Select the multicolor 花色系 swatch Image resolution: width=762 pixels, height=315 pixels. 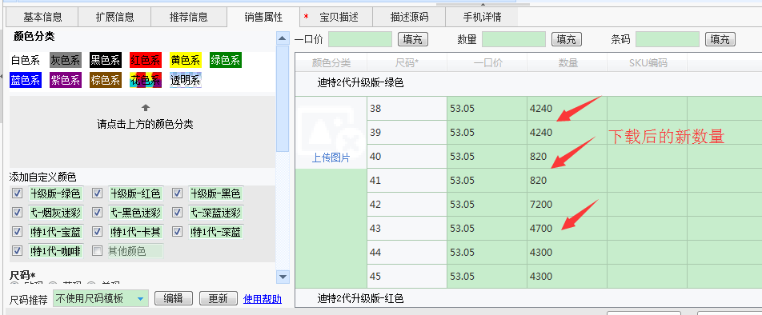(146, 80)
